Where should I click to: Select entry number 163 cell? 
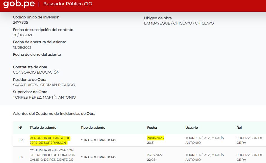[x=21, y=140]
